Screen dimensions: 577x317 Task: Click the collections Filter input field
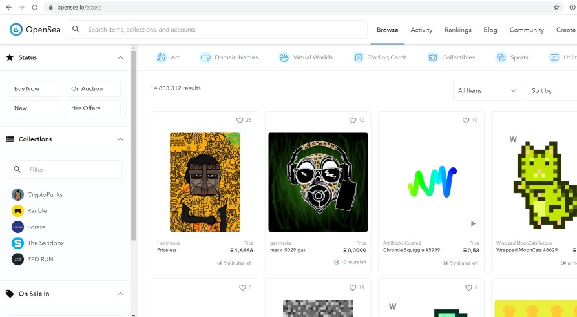pos(65,170)
